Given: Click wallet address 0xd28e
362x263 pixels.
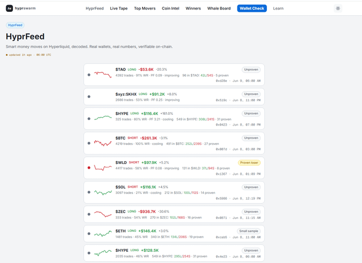Looking at the screenshot, I should click(x=221, y=81).
